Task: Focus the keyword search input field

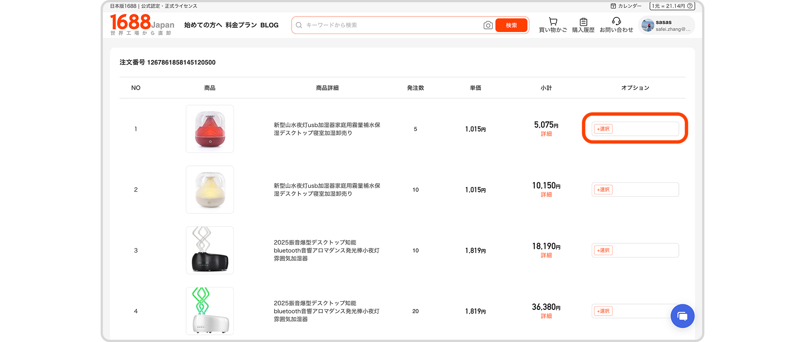Action: click(x=389, y=25)
